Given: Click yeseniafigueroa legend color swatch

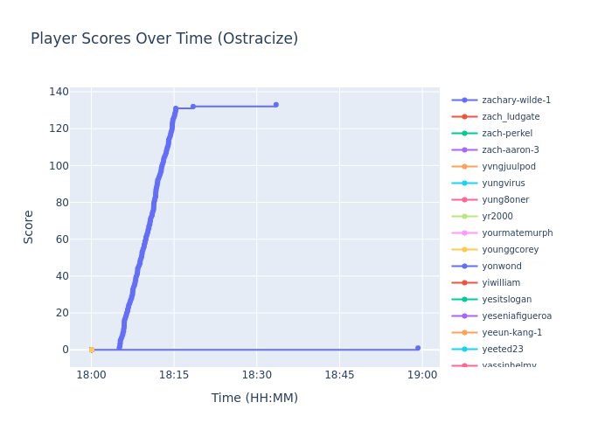Looking at the screenshot, I should 464,316.
